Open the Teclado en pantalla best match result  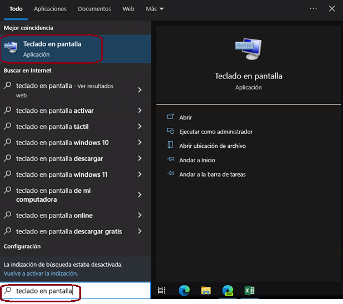coord(75,49)
